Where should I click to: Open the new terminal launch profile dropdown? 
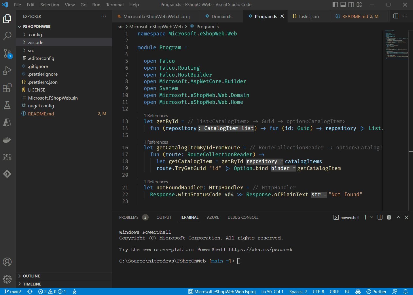pyautogui.click(x=372, y=217)
